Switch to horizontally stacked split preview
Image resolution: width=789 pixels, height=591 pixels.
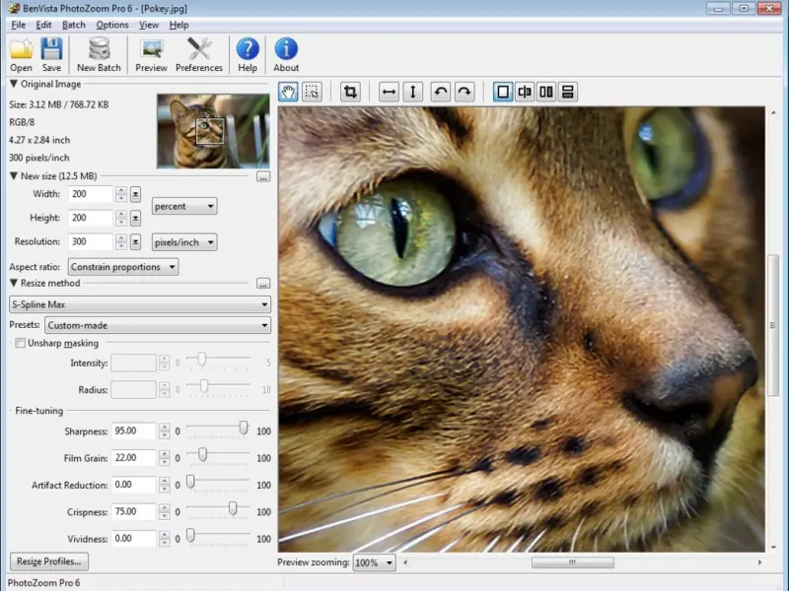click(x=568, y=92)
